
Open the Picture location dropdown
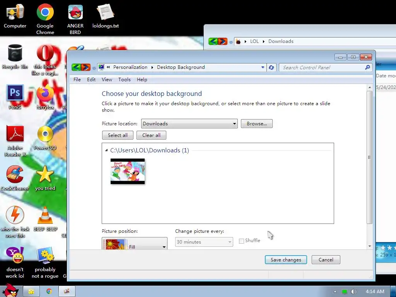pos(189,123)
